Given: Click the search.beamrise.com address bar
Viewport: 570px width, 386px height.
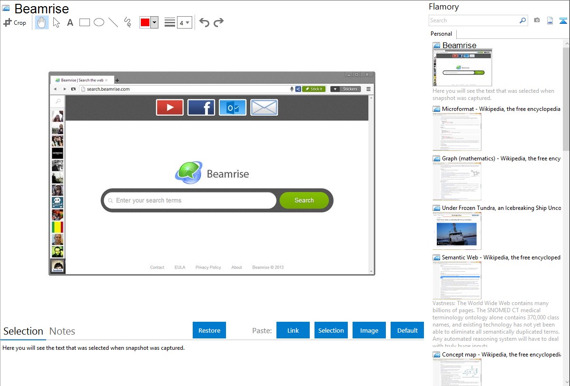Looking at the screenshot, I should (x=186, y=89).
